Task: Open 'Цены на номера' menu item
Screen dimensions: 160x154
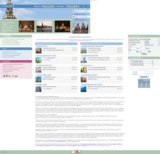Action: click(7, 26)
